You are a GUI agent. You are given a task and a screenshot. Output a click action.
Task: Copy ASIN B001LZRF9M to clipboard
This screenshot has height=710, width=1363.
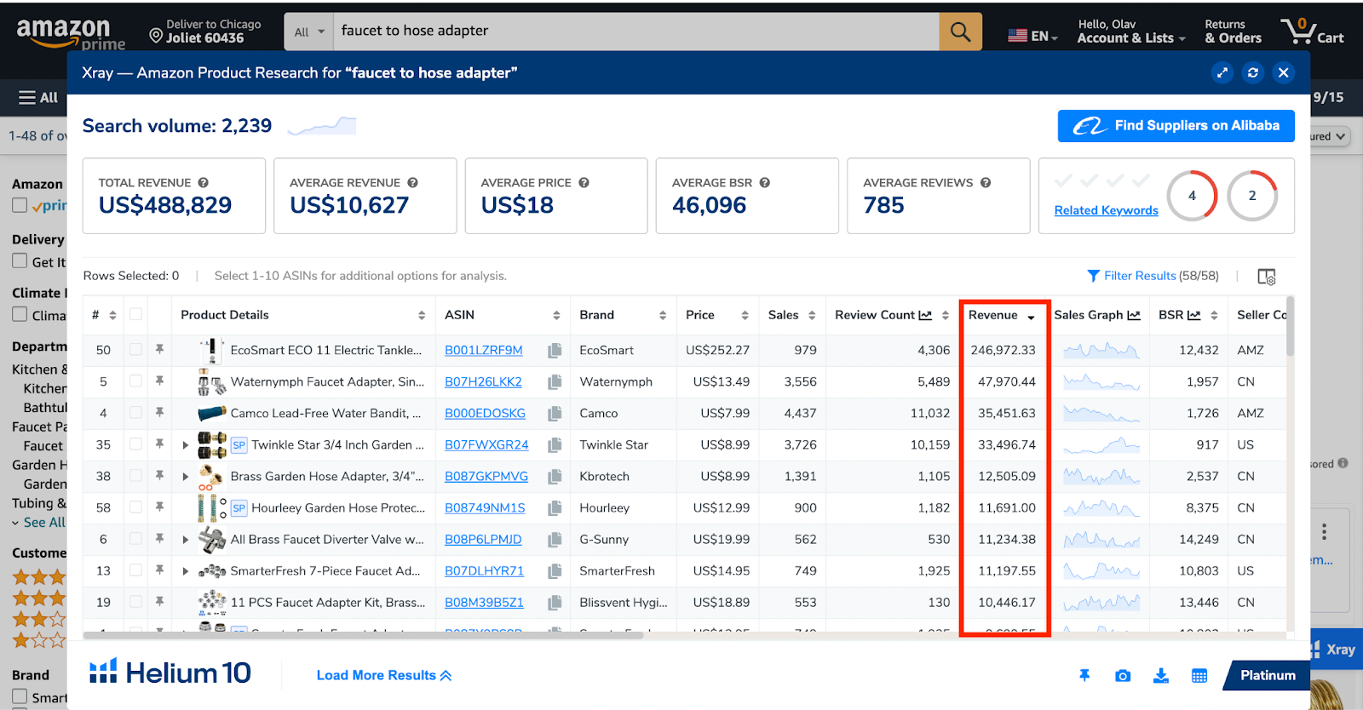tap(555, 350)
